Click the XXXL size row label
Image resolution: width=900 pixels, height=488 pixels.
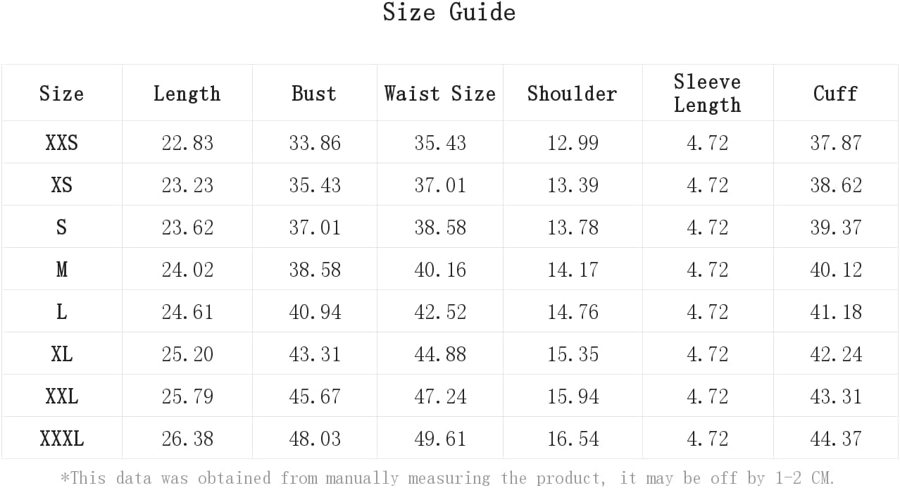tap(61, 439)
